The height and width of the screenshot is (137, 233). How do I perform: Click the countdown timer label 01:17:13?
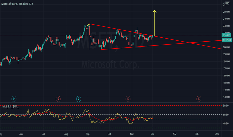[x=227, y=40]
